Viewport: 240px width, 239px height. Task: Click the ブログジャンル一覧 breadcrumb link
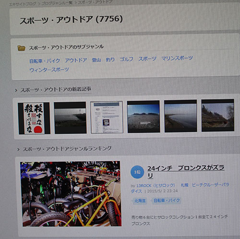[x=57, y=3]
